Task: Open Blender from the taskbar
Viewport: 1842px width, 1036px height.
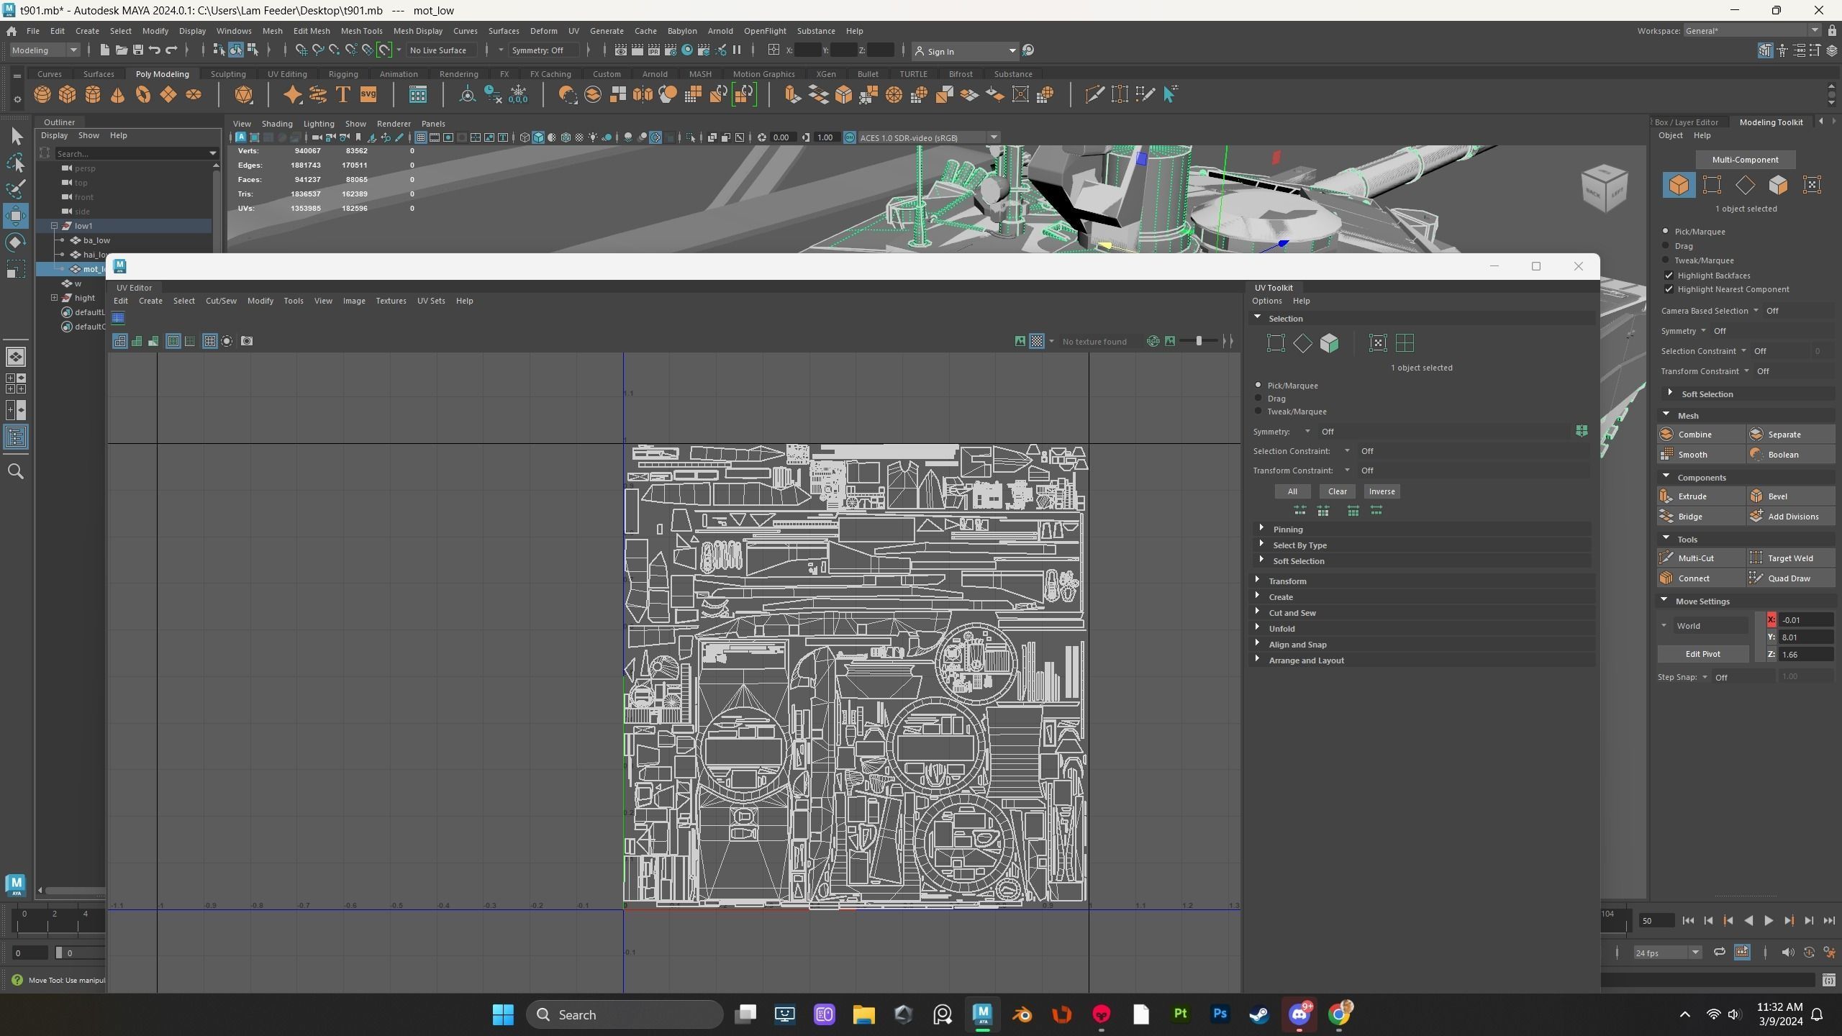Action: tap(1022, 1014)
